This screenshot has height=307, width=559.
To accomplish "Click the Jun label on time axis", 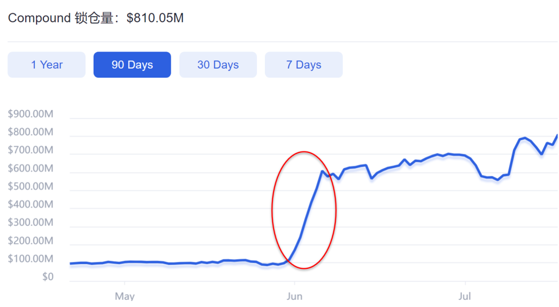I will (x=295, y=296).
